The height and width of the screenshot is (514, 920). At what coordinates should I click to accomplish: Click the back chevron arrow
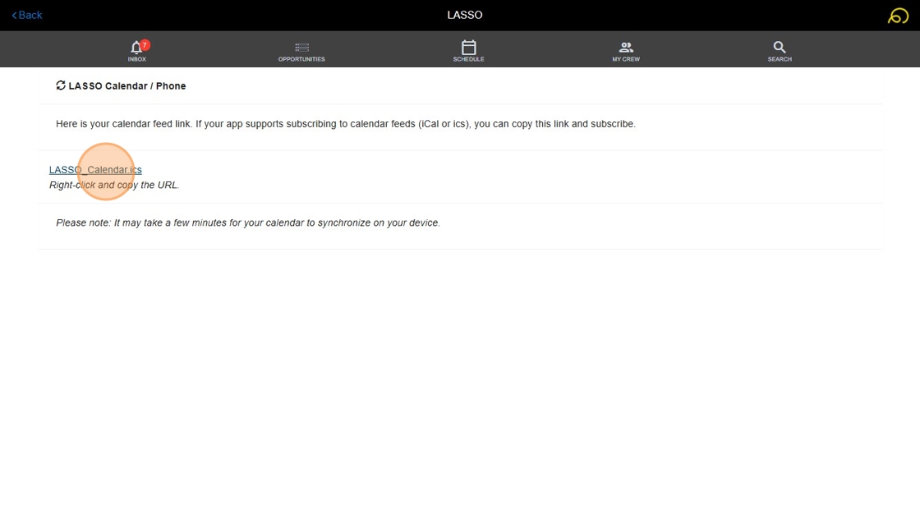tap(14, 16)
